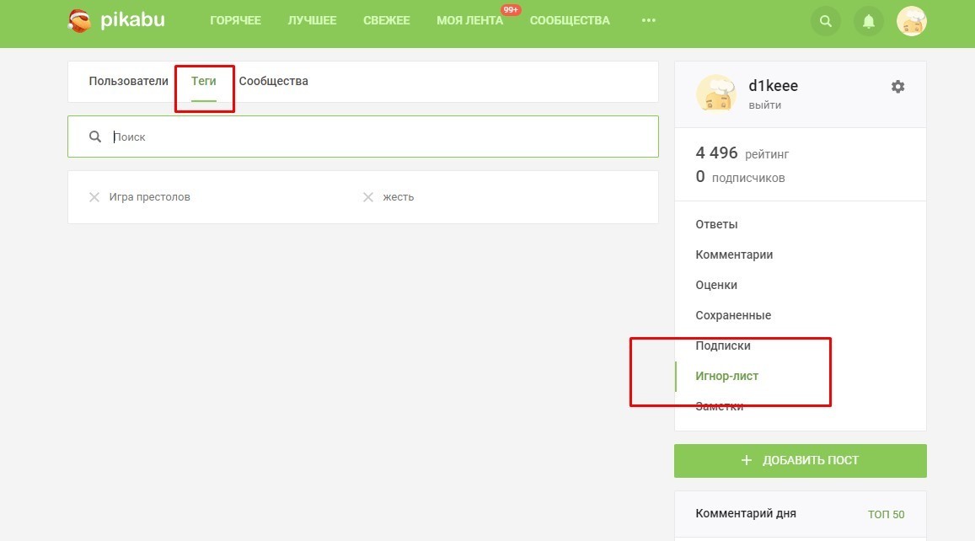Switch to the Сообщества tab

click(x=273, y=82)
